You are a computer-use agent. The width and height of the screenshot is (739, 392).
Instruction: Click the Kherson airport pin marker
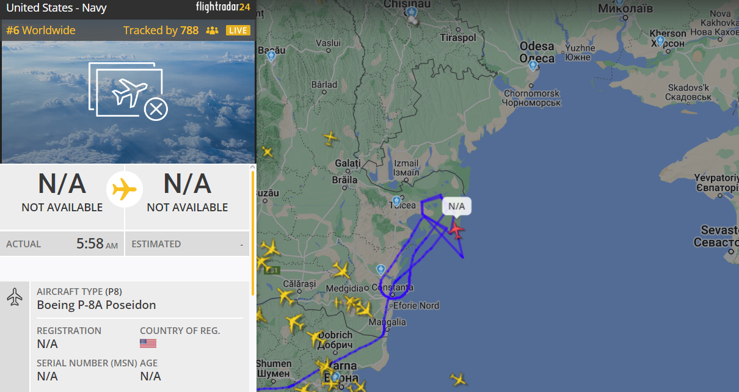pos(660,41)
